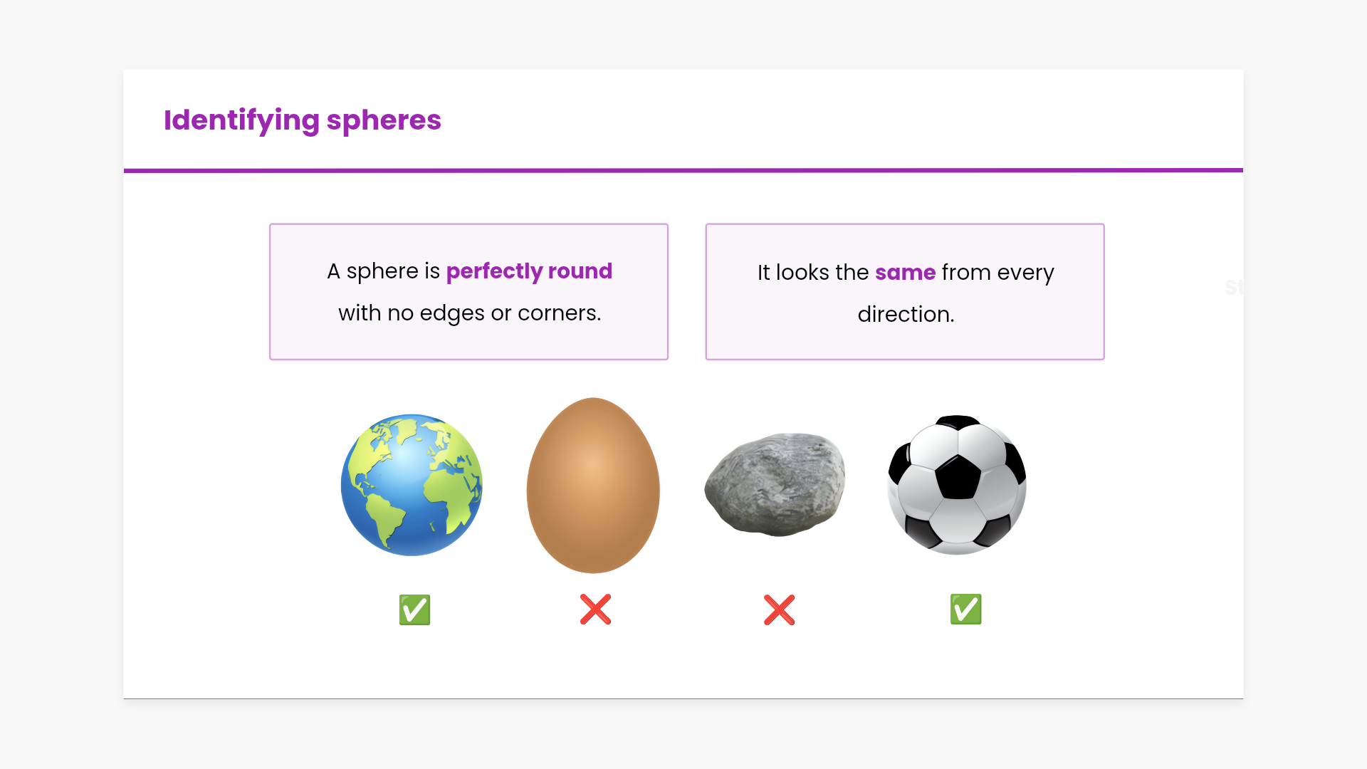
Task: Select the soccer ball image
Action: tap(958, 485)
